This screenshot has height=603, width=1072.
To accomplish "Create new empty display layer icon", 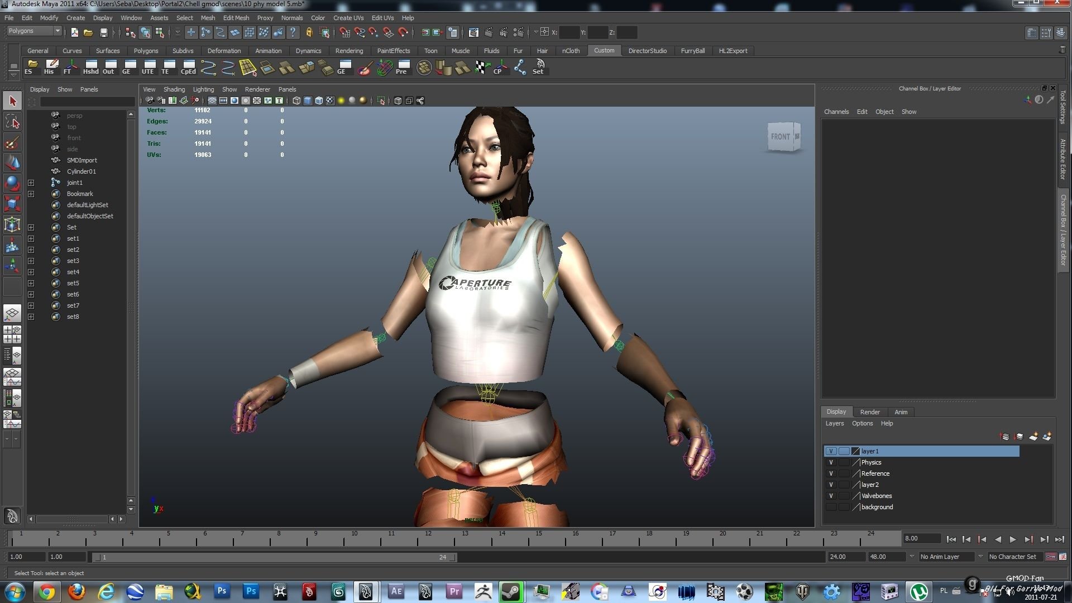I will click(1033, 437).
